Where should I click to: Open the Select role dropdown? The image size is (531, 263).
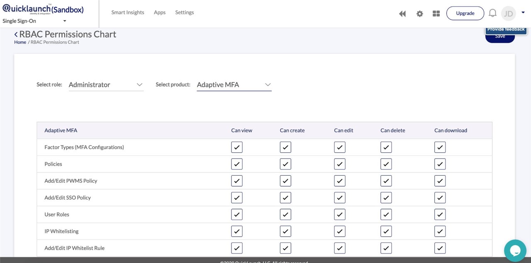106,84
